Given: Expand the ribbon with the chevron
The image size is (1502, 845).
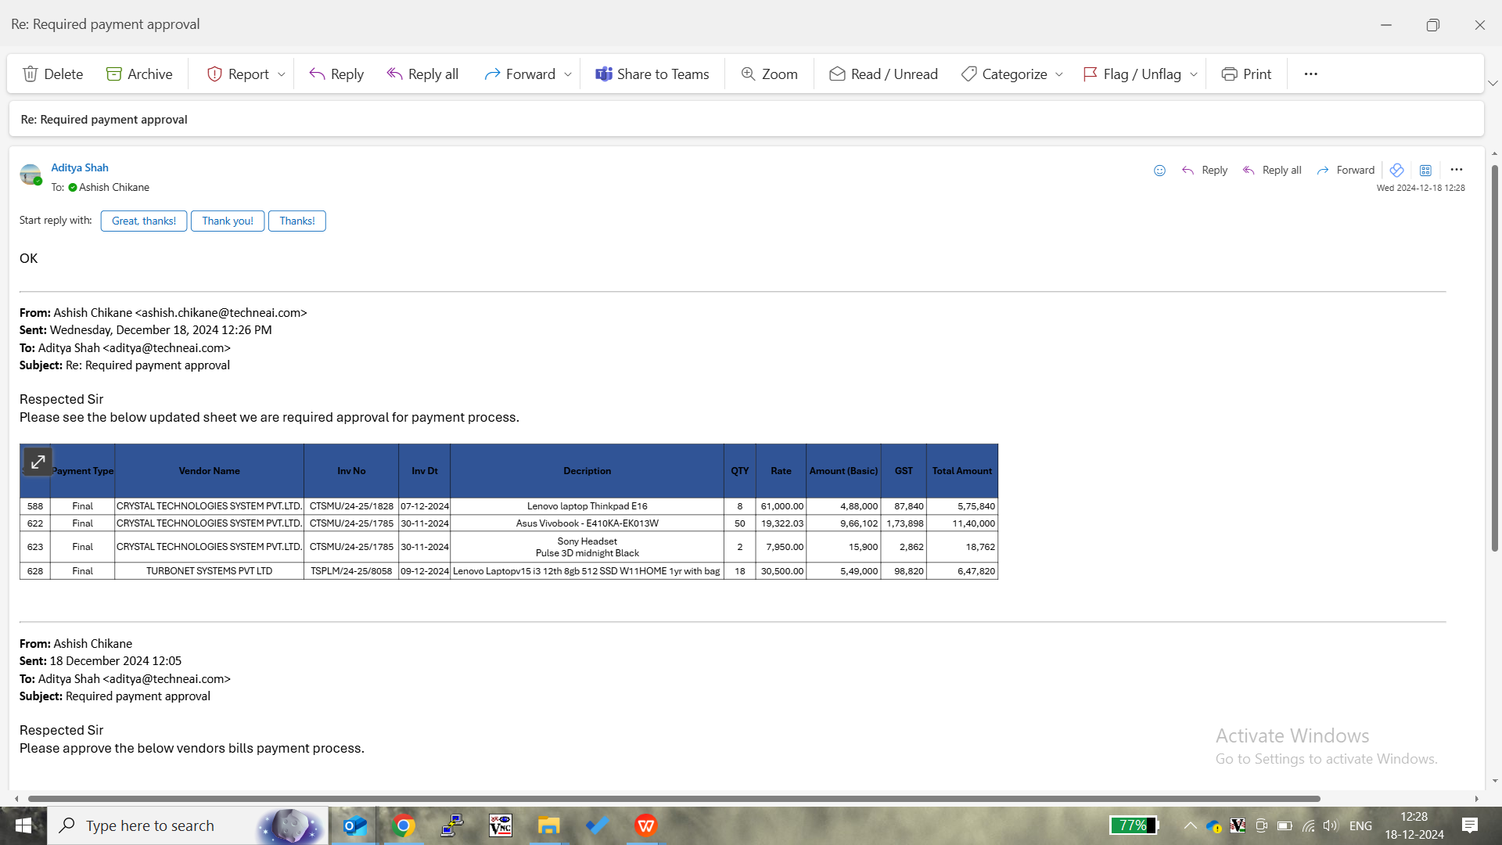Looking at the screenshot, I should point(1493,83).
